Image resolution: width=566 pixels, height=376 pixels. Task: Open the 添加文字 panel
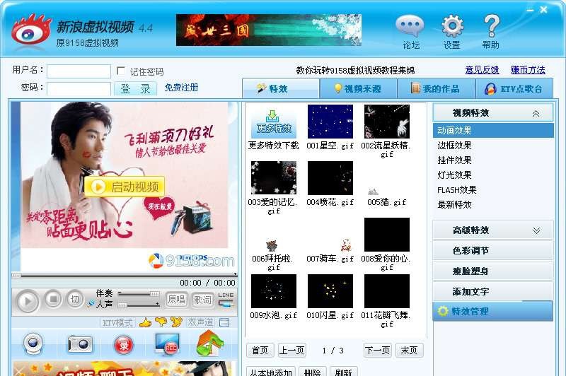492,291
